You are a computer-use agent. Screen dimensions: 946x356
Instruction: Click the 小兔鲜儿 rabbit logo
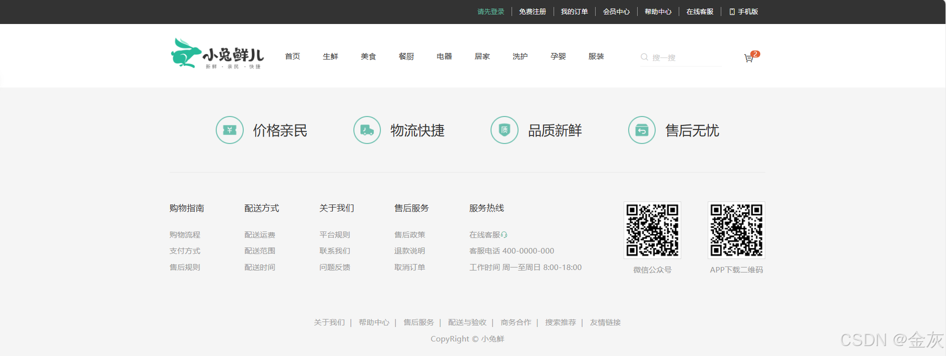217,53
